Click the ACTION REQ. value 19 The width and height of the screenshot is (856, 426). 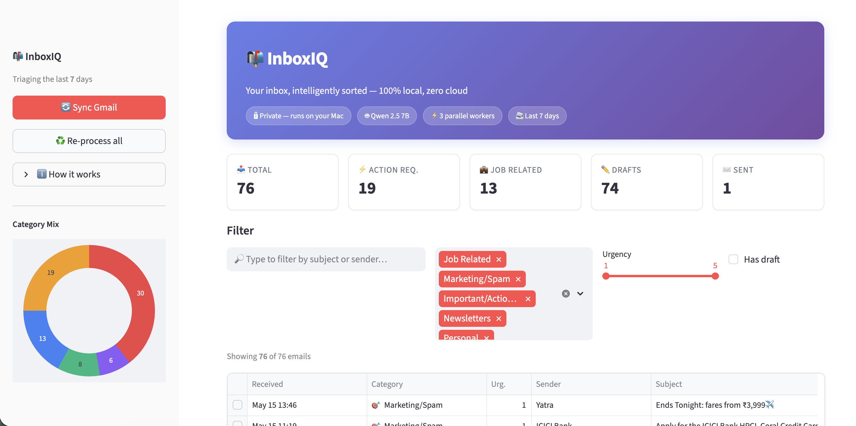point(367,188)
